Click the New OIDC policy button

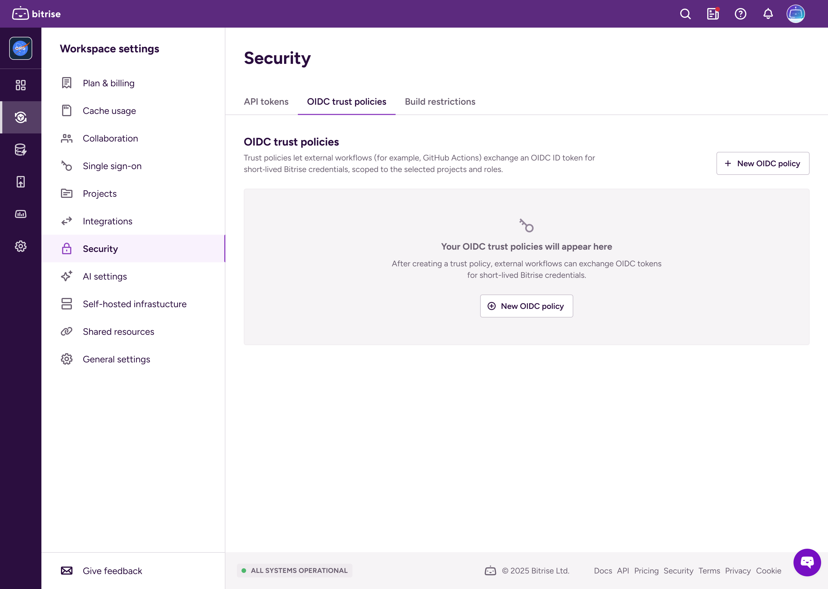763,163
